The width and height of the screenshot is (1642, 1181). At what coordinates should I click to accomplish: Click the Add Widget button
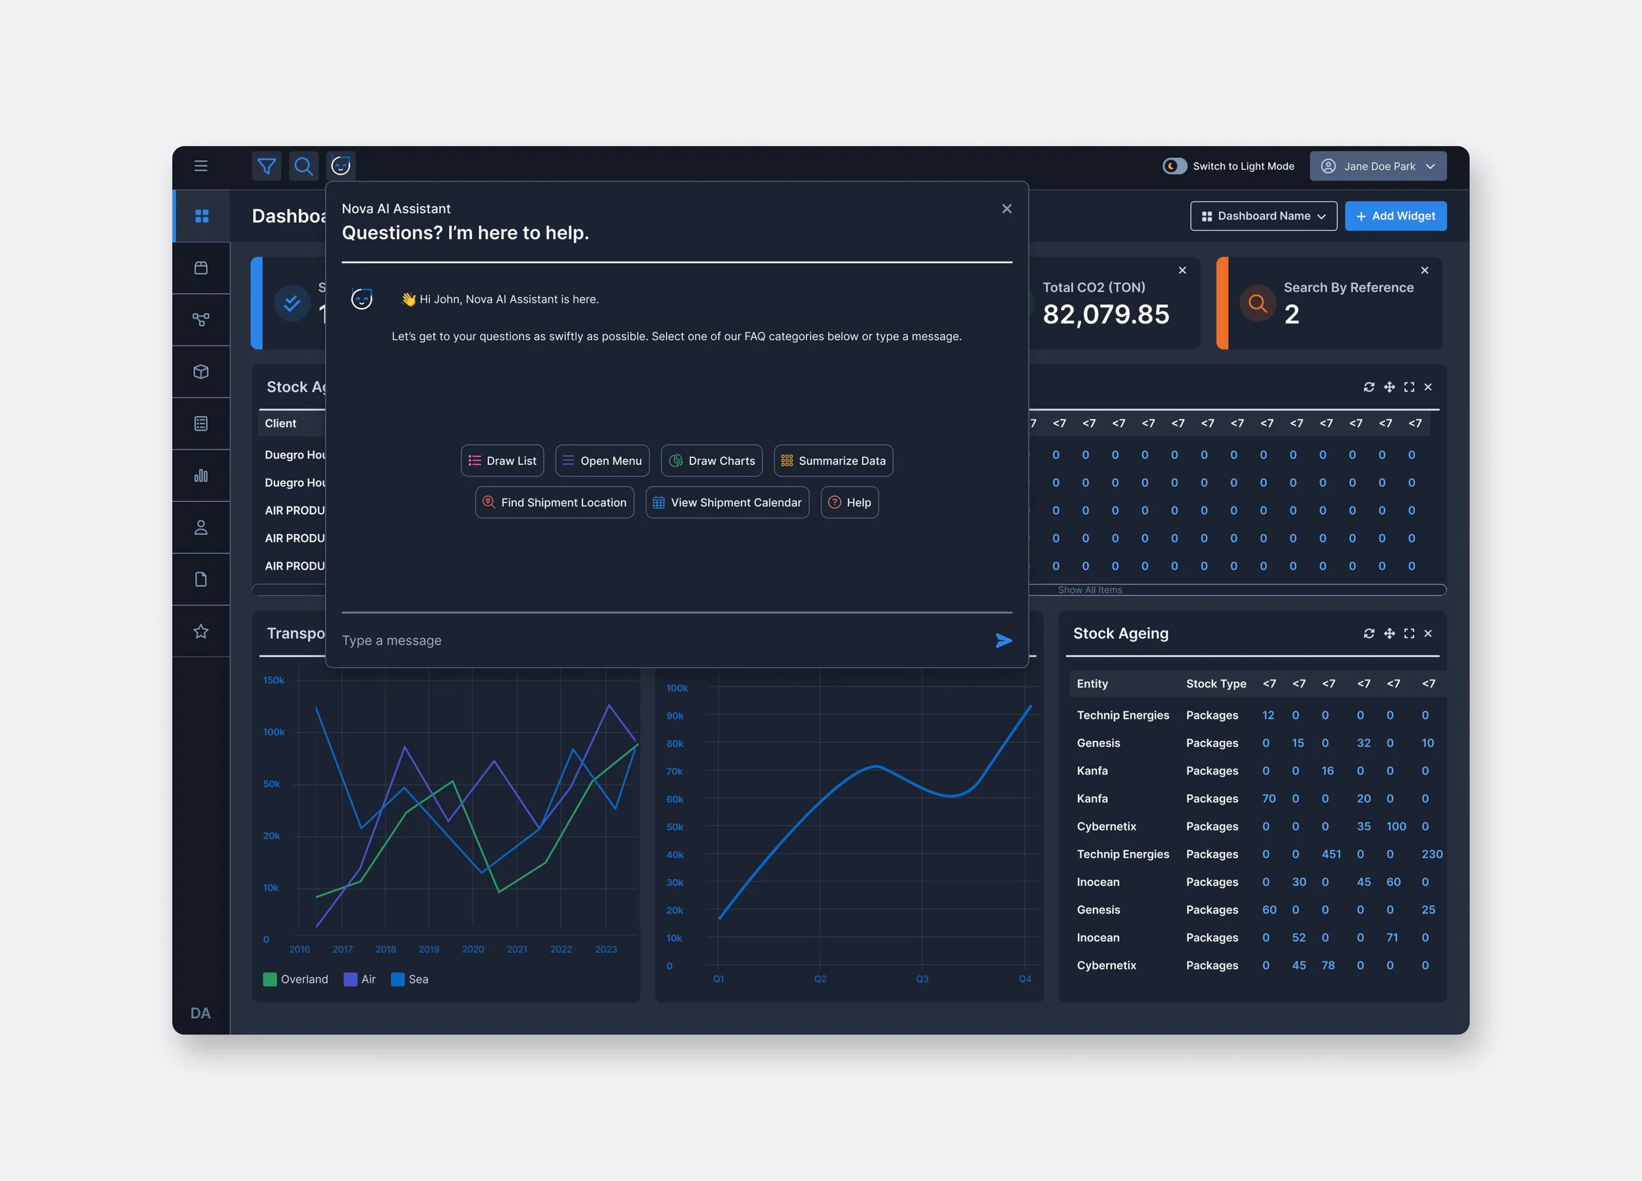click(1395, 216)
